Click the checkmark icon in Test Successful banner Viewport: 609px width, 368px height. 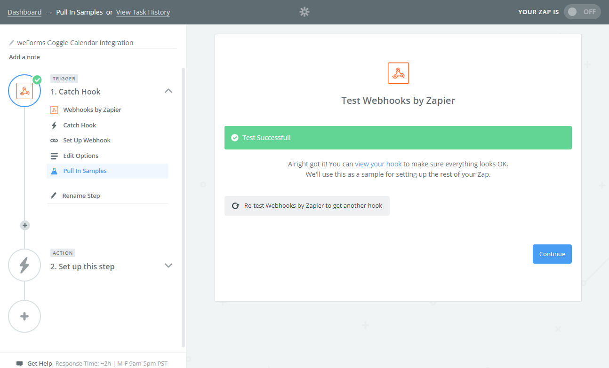click(235, 138)
